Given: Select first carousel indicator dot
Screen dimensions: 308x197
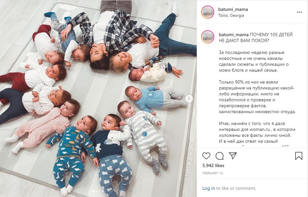Looking at the screenshot, I should tap(93, 191).
